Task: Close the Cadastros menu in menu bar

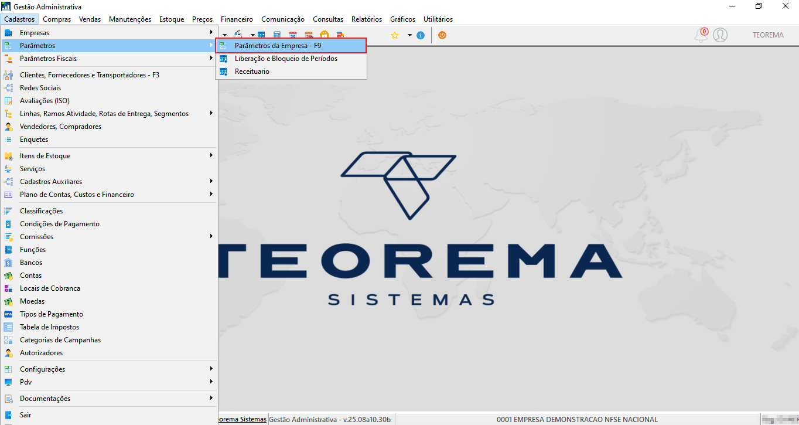Action: pos(19,19)
